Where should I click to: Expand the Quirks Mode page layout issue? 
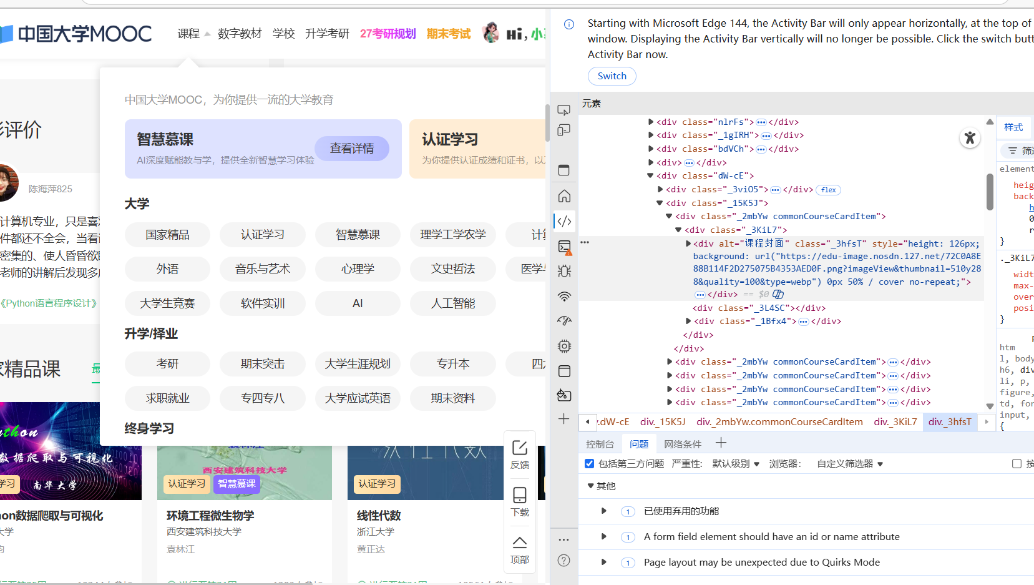click(x=603, y=562)
